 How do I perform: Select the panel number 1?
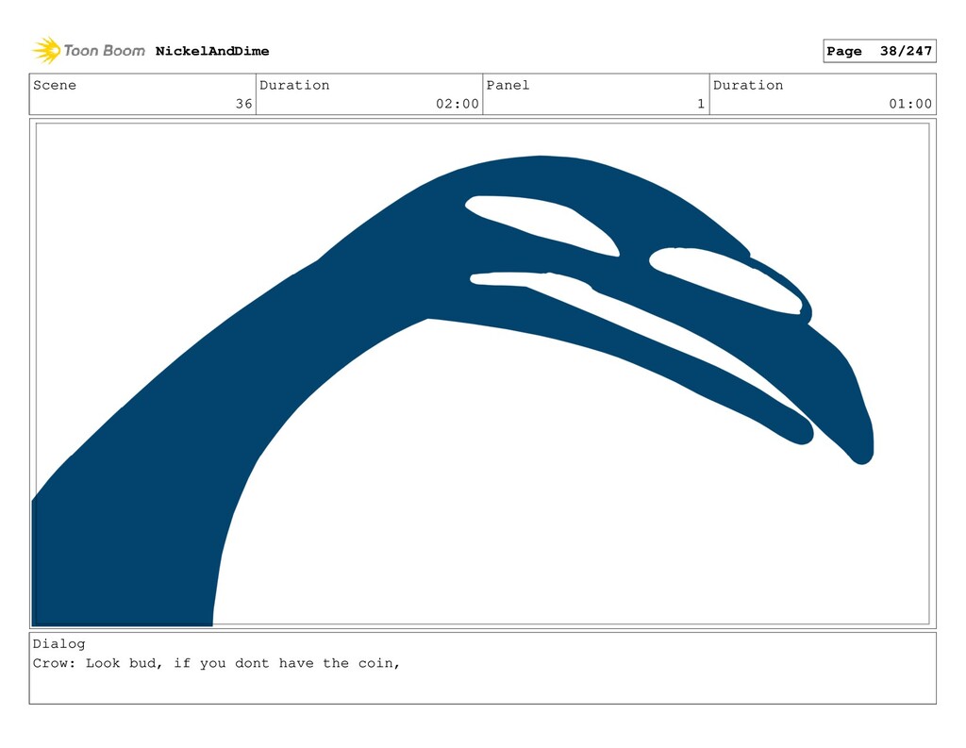click(701, 104)
